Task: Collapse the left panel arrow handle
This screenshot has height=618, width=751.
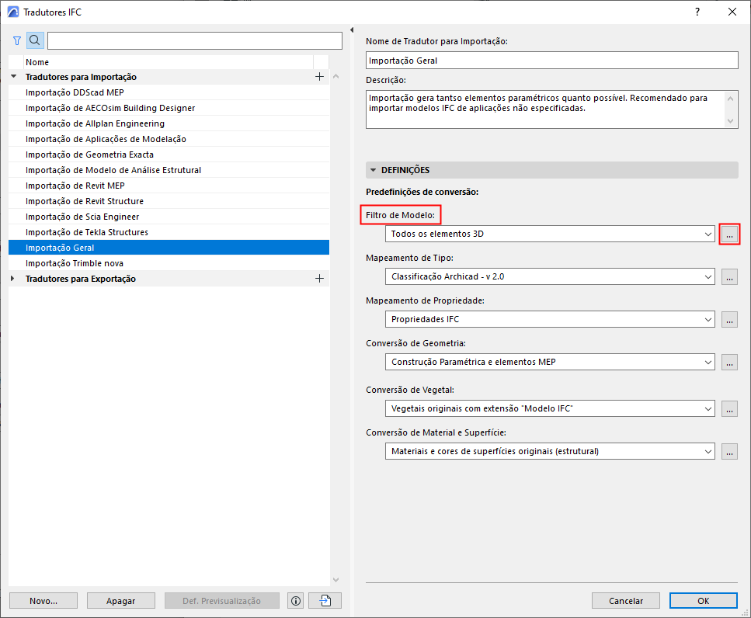Action: (x=352, y=30)
